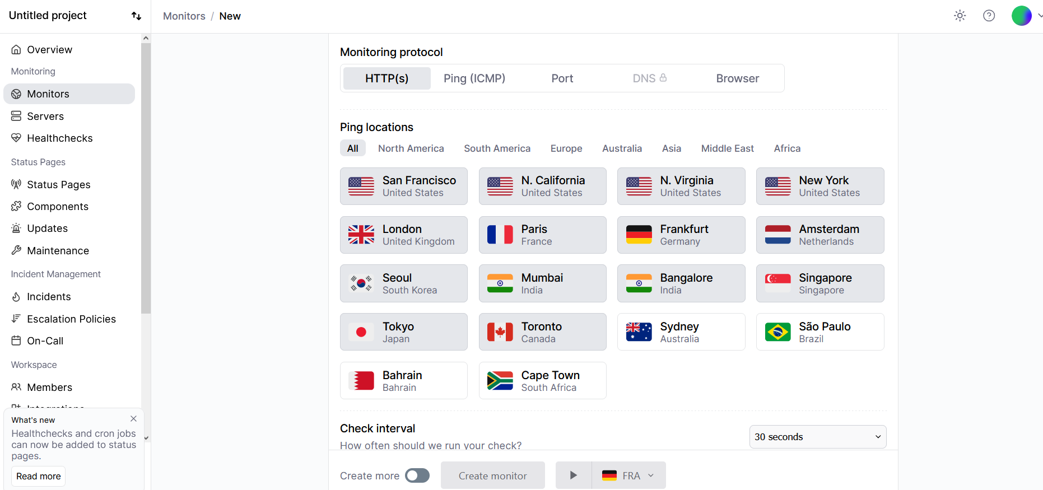Open the project switcher arrows icon
1043x490 pixels.
136,16
